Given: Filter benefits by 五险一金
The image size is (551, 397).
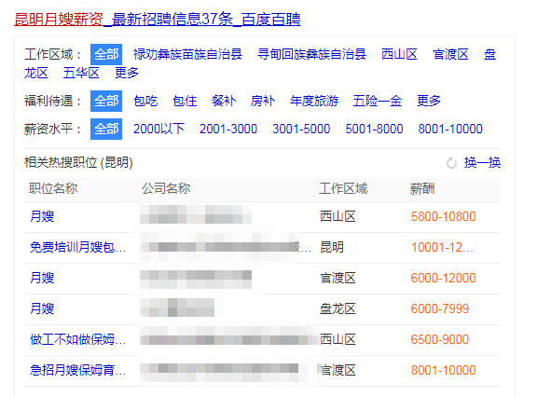Looking at the screenshot, I should coord(378,102).
